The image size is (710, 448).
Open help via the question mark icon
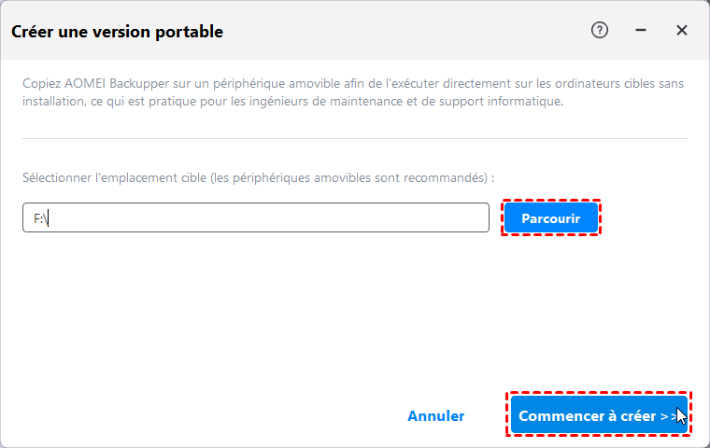tap(600, 30)
